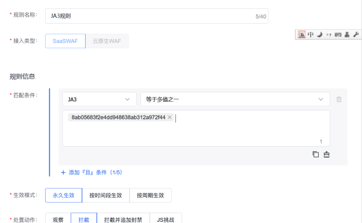Click the 匹配条件 label
The height and width of the screenshot is (223, 362).
25,95
